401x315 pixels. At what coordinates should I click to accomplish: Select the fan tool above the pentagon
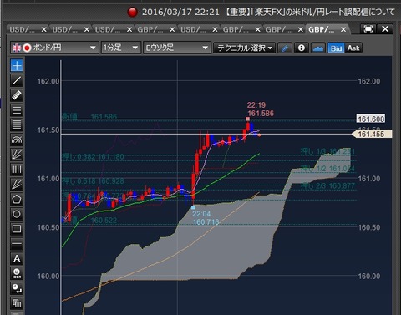point(17,184)
